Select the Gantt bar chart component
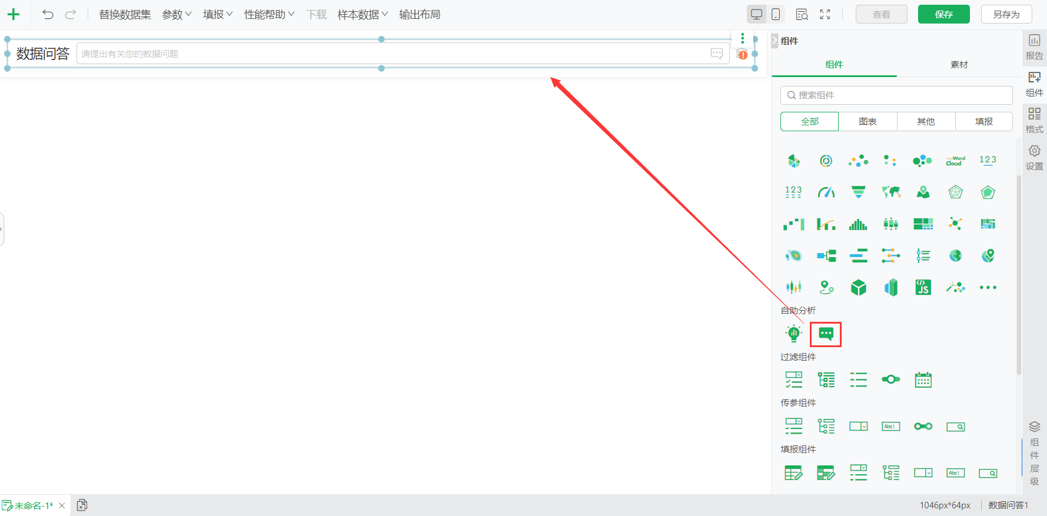1047x516 pixels. 859,256
